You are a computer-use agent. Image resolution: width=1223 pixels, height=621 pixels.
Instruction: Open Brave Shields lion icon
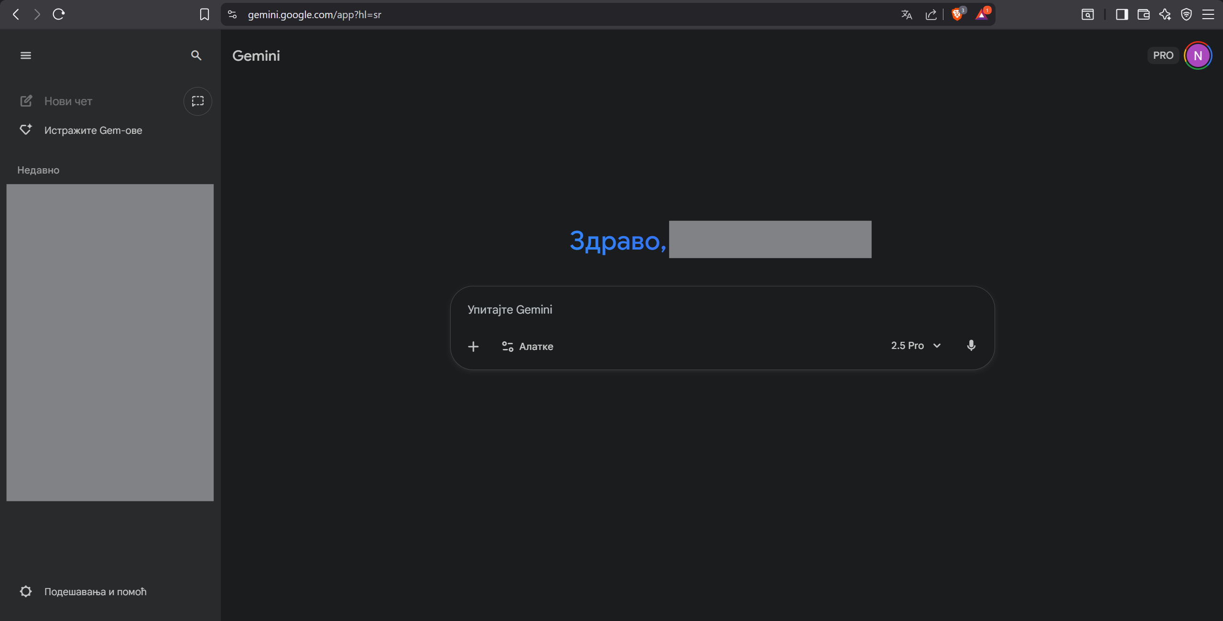(x=957, y=15)
